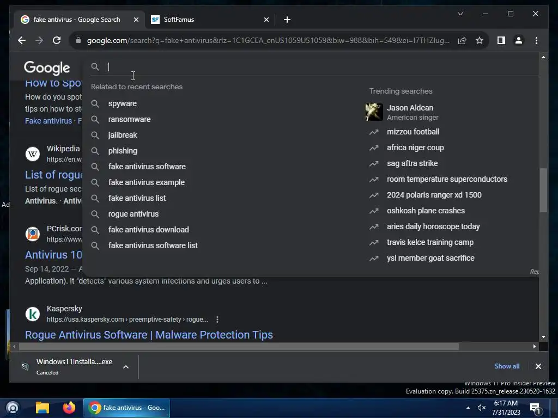The height and width of the screenshot is (418, 558).
Task: Open the Chrome side panel
Action: click(501, 40)
